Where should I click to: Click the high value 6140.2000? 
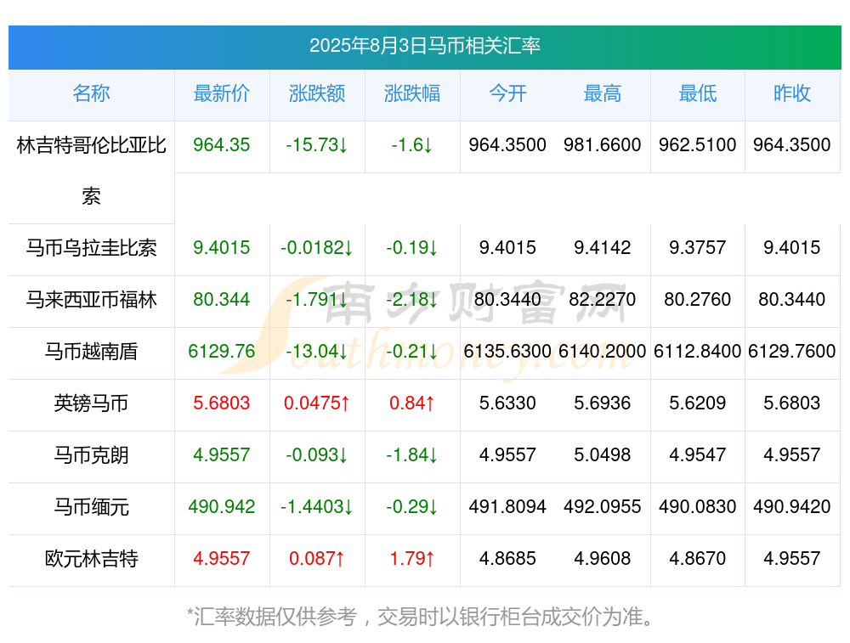click(x=603, y=352)
